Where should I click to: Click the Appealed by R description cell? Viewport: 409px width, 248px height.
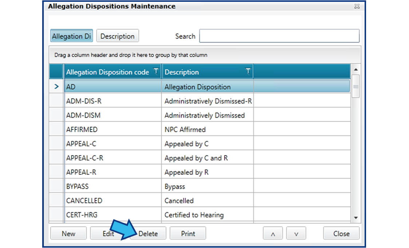point(208,172)
